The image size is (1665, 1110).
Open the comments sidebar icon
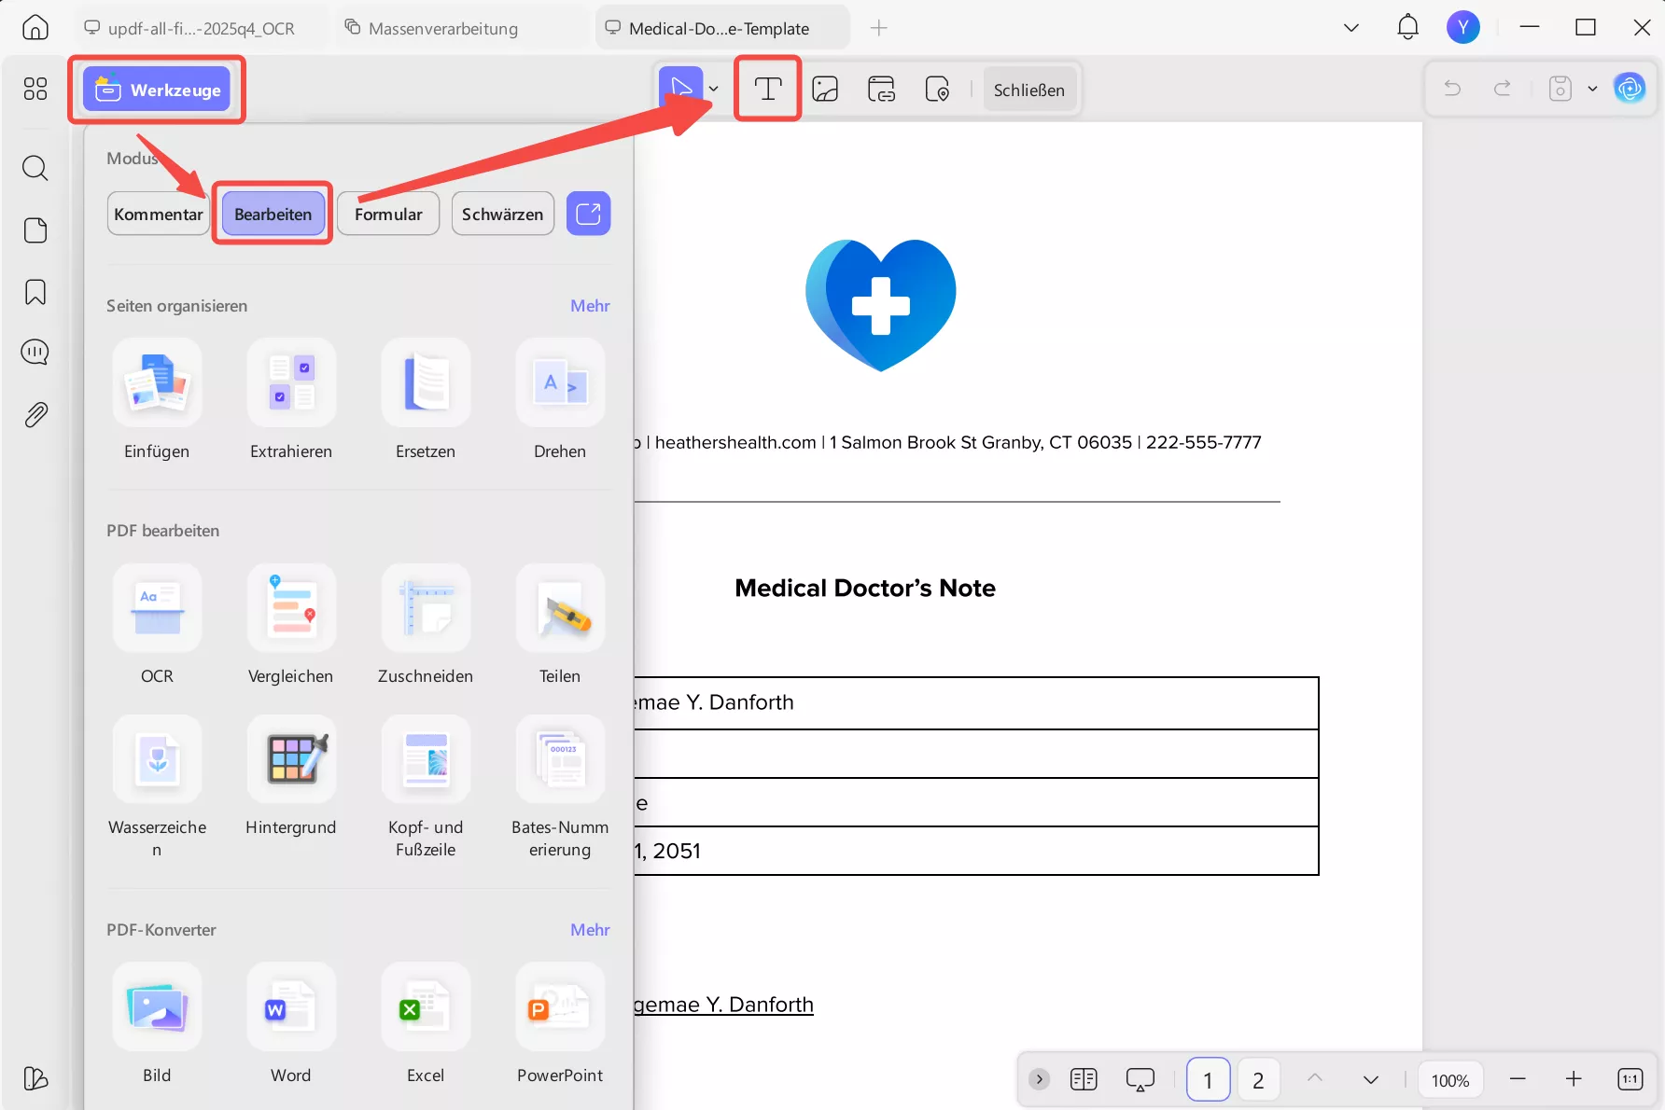pyautogui.click(x=35, y=353)
